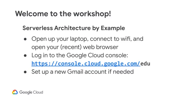180x101 pixels.
Task: Click the word 'Example' in the subtitle
Action: 113,28
